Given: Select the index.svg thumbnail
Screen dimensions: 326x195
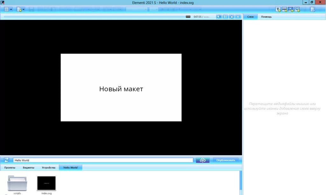Looking at the screenshot, I should 46,183.
